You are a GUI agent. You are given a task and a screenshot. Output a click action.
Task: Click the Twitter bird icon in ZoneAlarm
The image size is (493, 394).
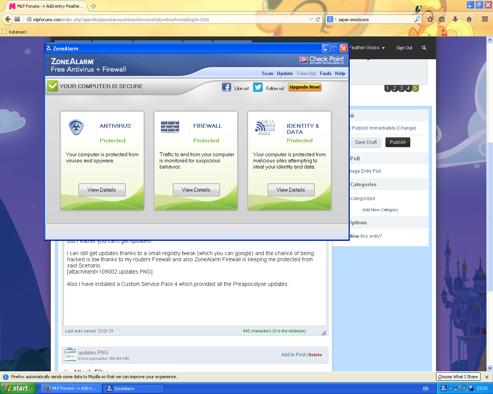click(258, 87)
